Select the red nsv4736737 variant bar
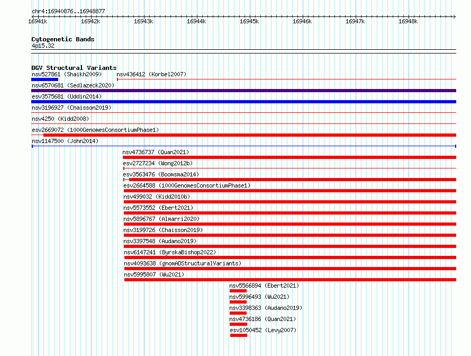 pyautogui.click(x=289, y=157)
